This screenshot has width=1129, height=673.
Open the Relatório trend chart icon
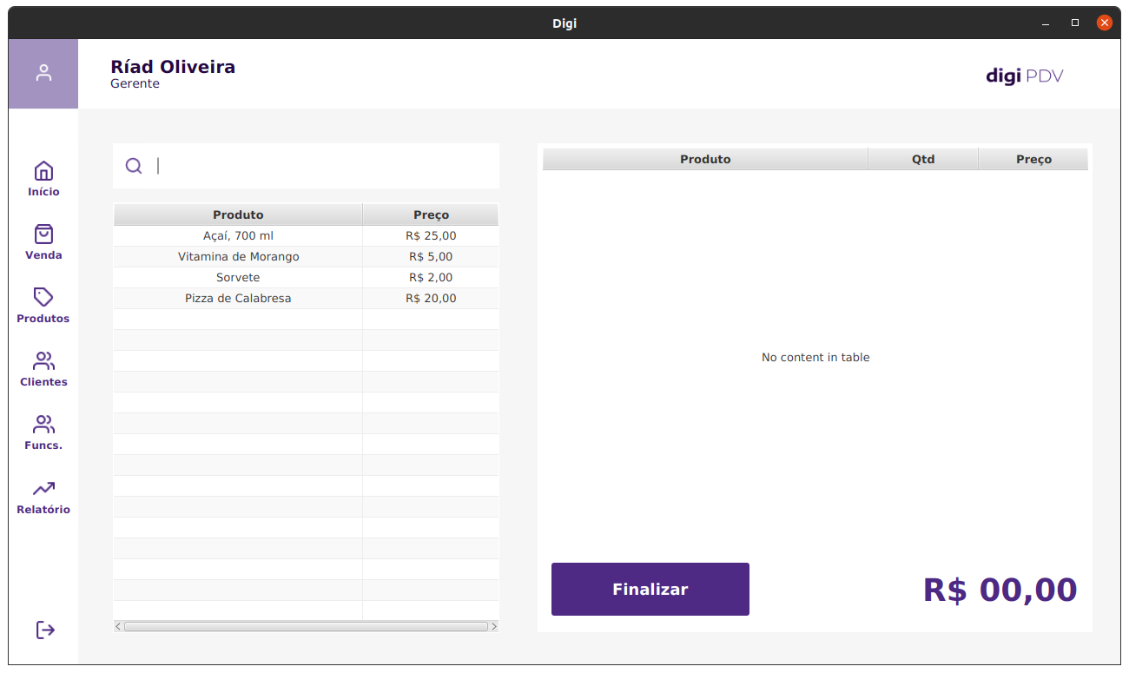(43, 489)
